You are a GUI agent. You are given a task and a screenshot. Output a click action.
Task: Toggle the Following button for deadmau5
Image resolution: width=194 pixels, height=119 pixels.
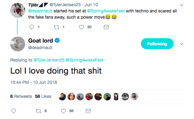tap(157, 44)
